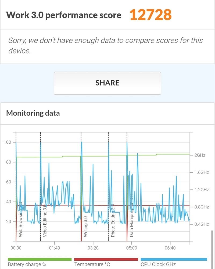Image resolution: width=215 pixels, height=269 pixels.
Task: Click the Monitoring data section header
Action: click(x=33, y=113)
